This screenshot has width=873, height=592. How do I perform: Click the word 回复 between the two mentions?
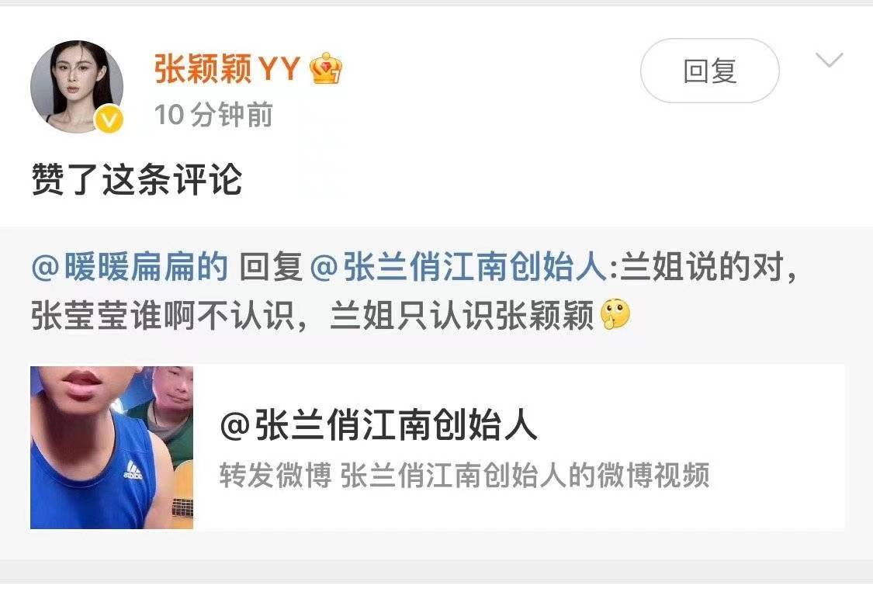[x=271, y=266]
